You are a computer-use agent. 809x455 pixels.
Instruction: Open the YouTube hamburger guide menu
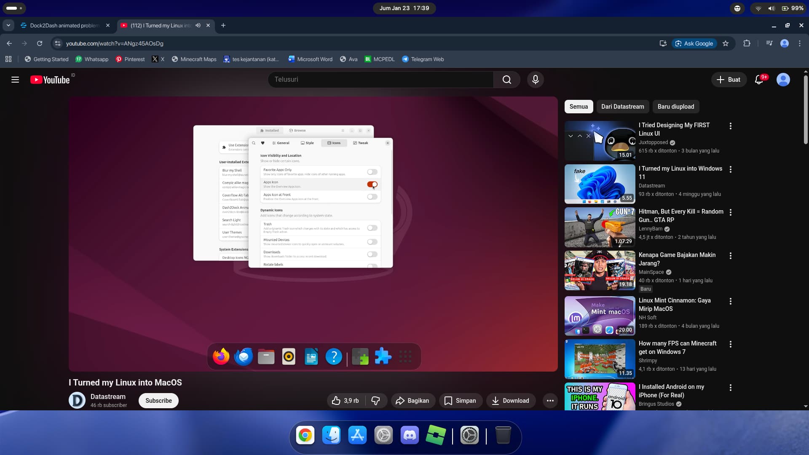(15, 80)
